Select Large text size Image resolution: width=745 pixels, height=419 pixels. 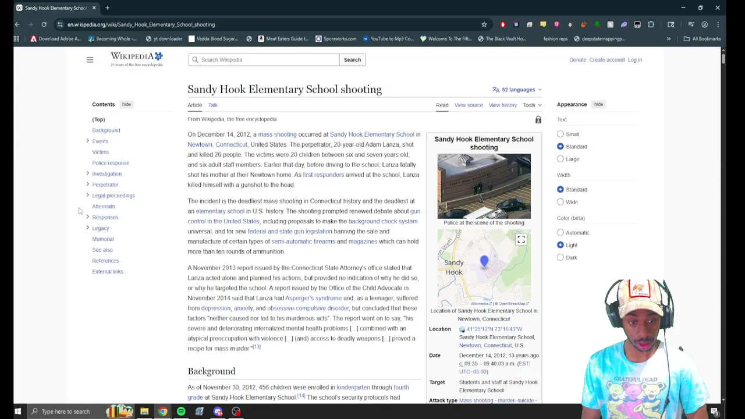click(x=560, y=158)
